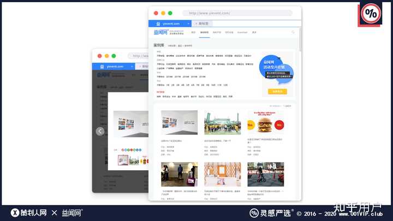Click the 益闻网 logo in front window
This screenshot has height=221, width=393.
coord(161,32)
